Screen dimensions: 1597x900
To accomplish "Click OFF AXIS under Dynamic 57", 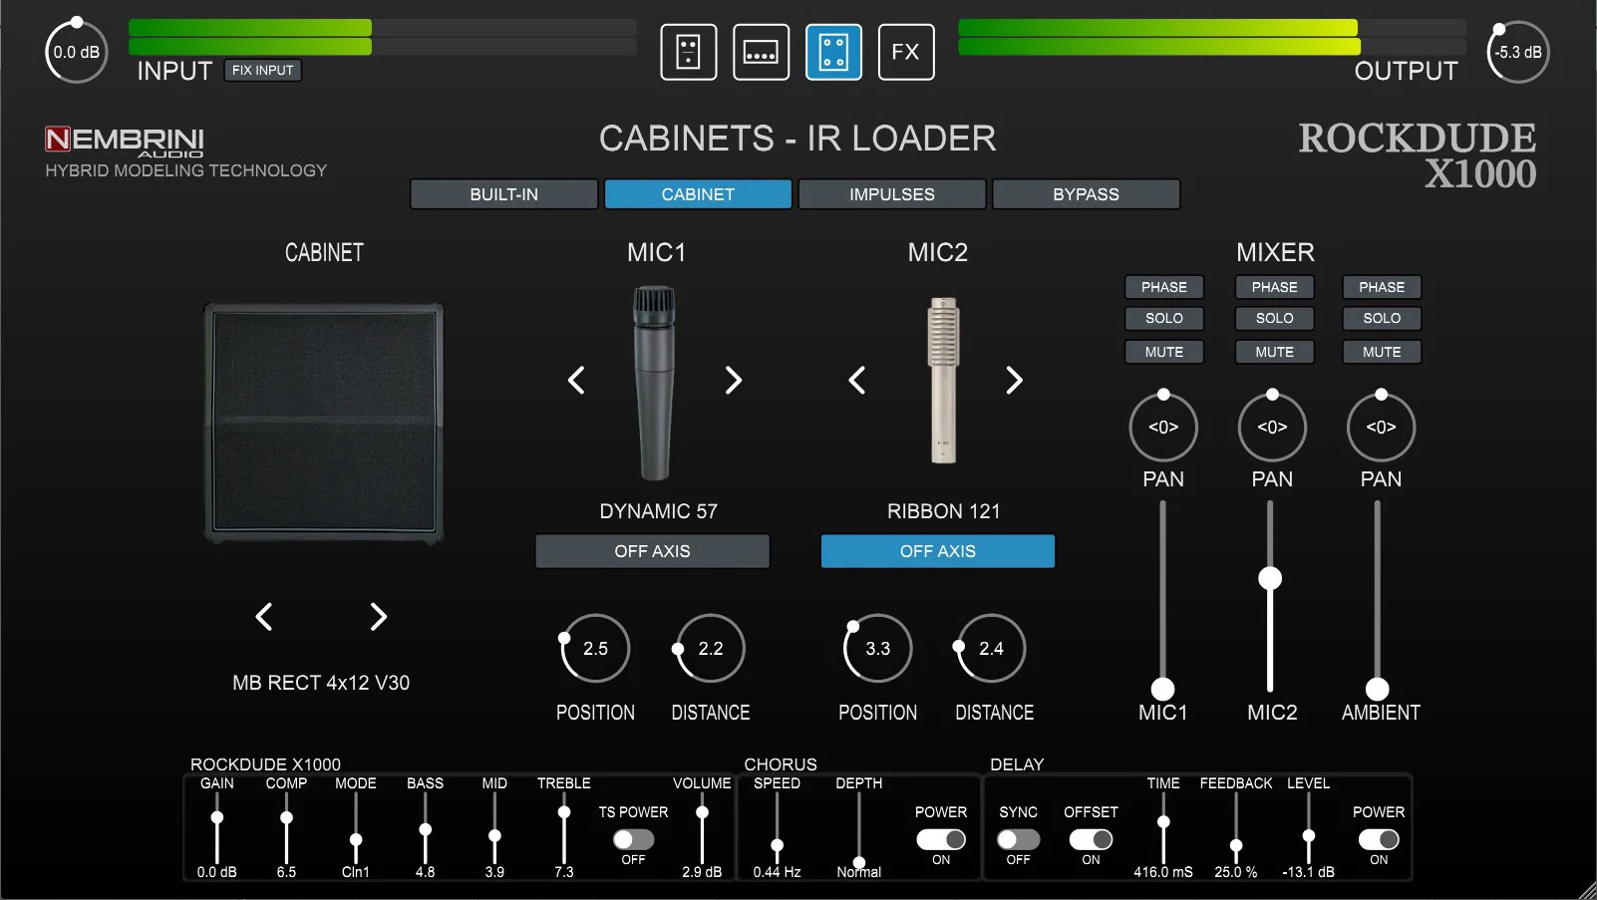I will [652, 551].
